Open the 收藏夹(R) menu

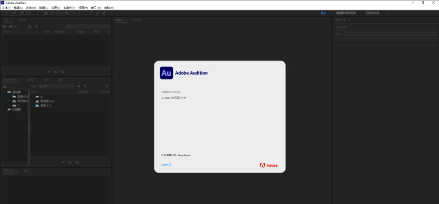pyautogui.click(x=70, y=8)
